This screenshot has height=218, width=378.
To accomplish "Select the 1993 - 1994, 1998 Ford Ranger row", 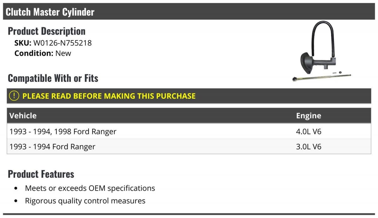I will click(189, 131).
